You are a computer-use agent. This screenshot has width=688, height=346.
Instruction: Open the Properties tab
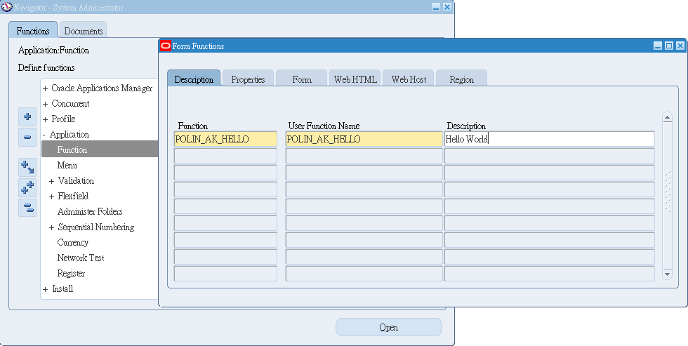coord(249,79)
